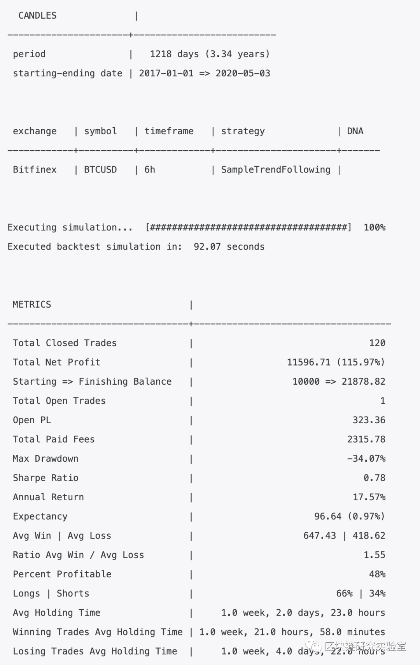Viewport: 420px width, 665px height.
Task: Click the Bitfinex exchange cell
Action: tap(35, 170)
